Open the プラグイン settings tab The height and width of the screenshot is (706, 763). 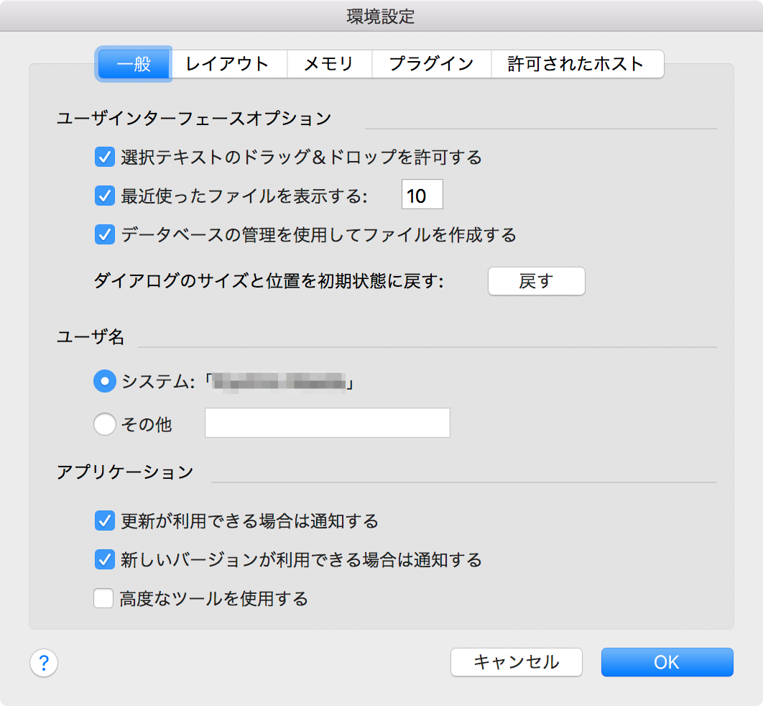(x=431, y=63)
